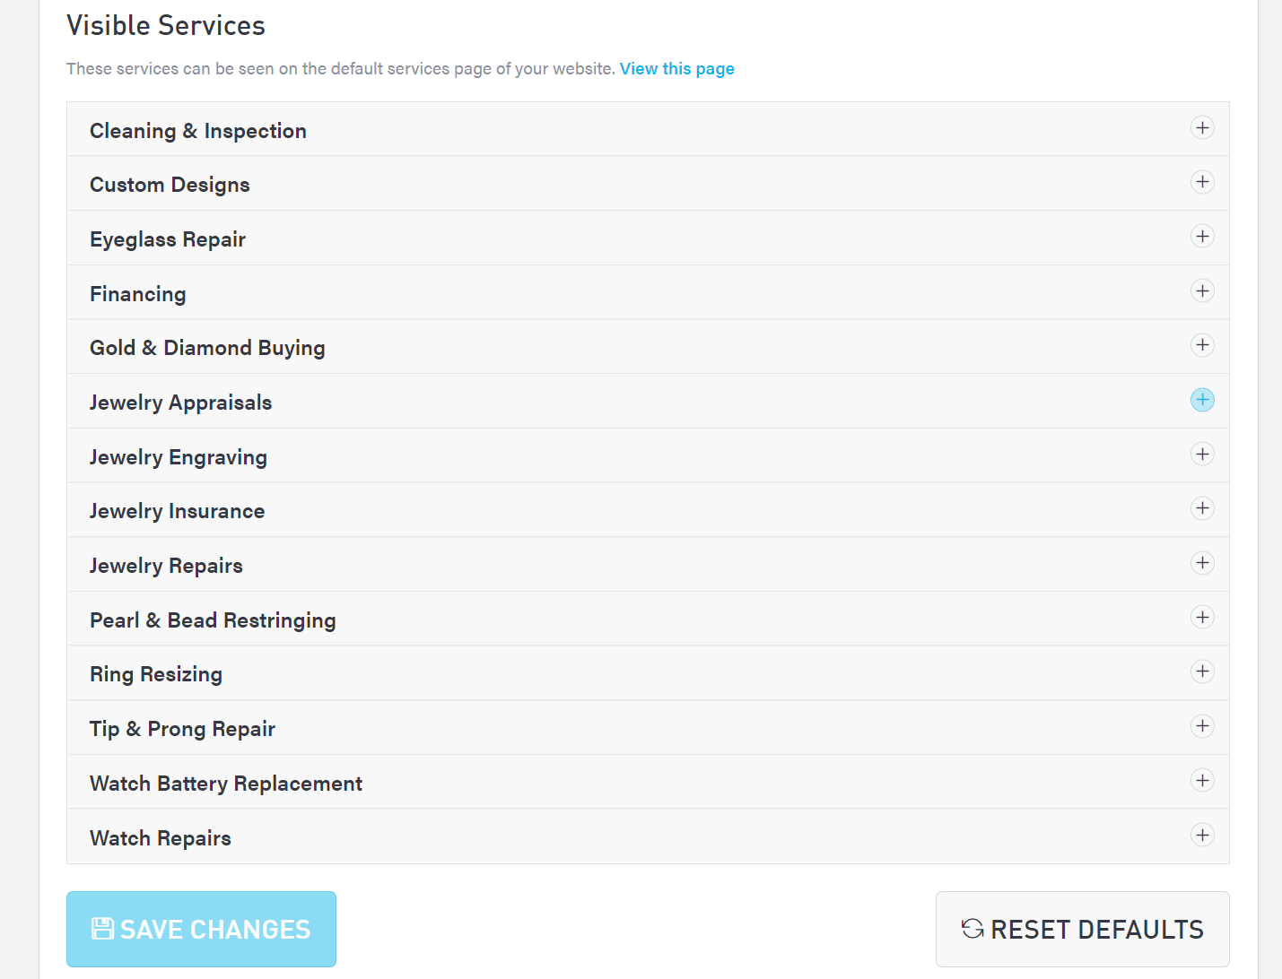Click the Reset Defaults button
The width and height of the screenshot is (1282, 979).
[1082, 929]
